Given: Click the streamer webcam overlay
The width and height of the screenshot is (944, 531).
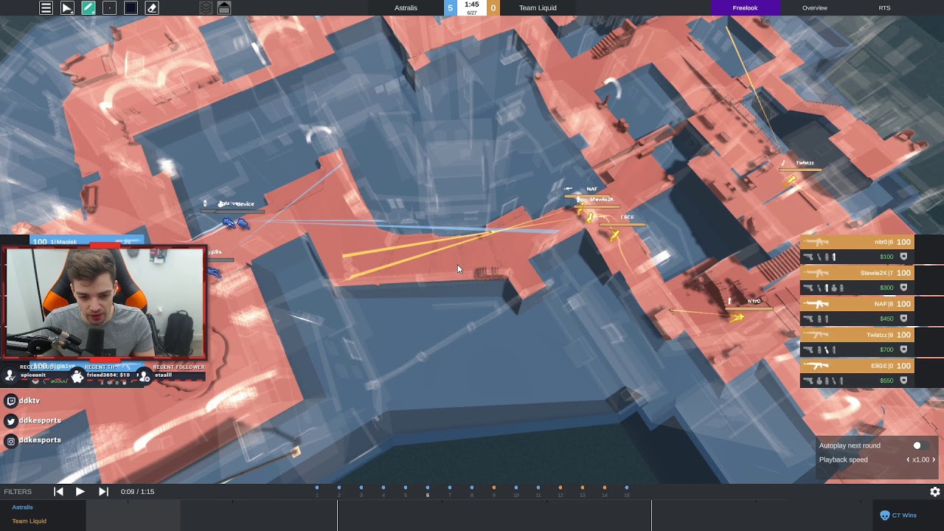Looking at the screenshot, I should pos(105,302).
